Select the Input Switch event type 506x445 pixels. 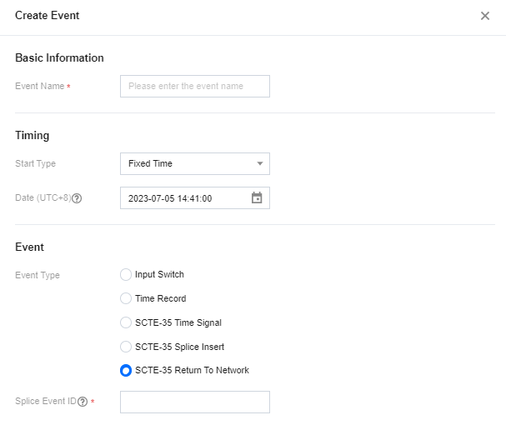[126, 274]
